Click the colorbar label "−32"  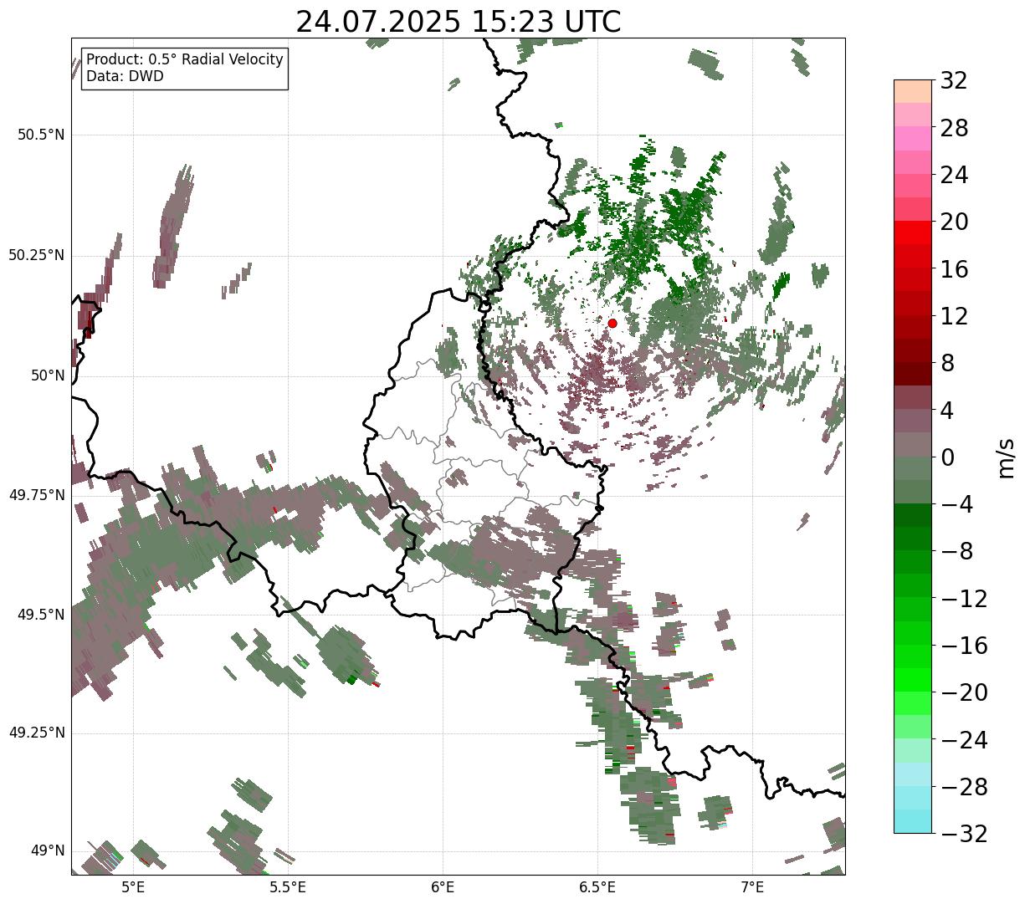964,834
